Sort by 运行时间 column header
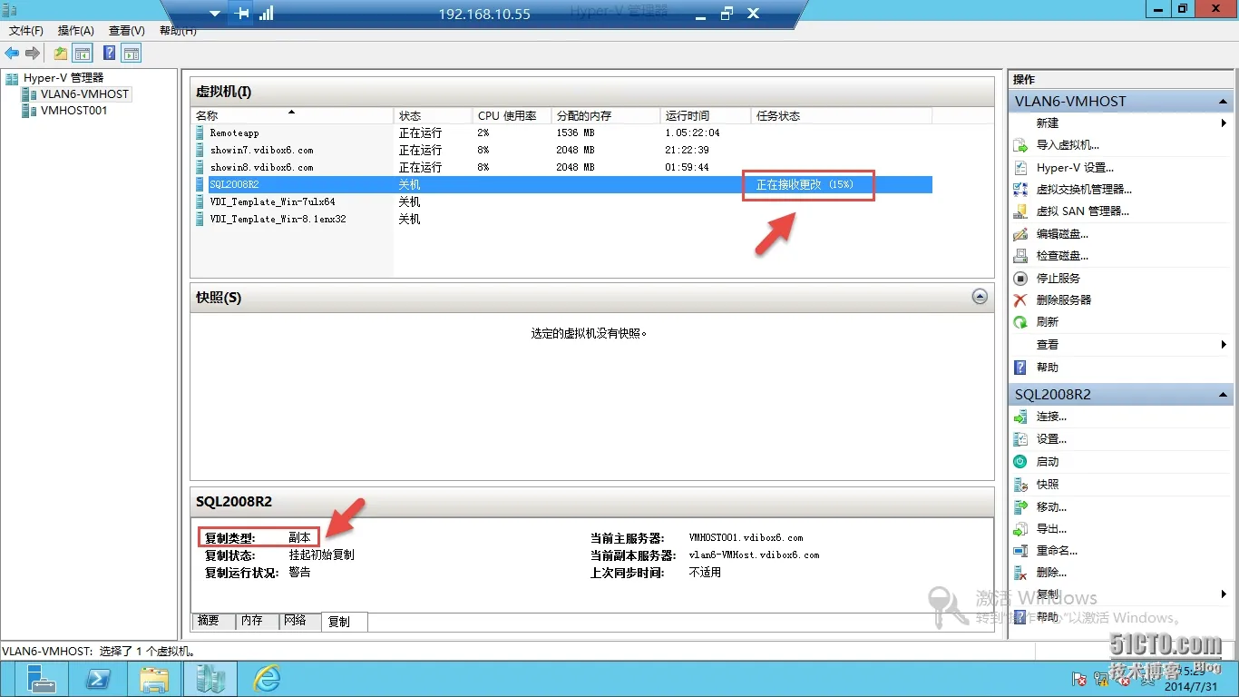The height and width of the screenshot is (697, 1239). click(706, 116)
